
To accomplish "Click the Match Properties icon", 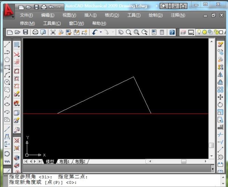I will [68, 32].
